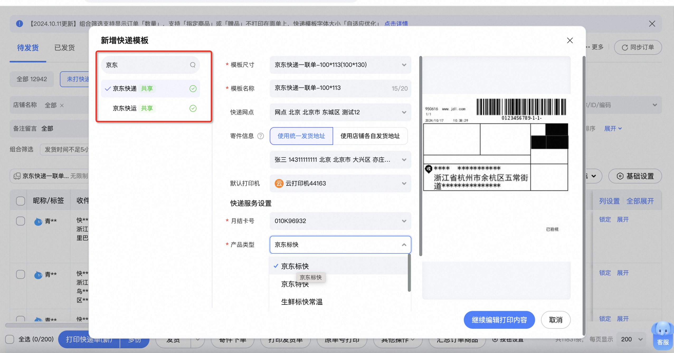
Task: Click 展开 on the second order row
Action: point(623,273)
